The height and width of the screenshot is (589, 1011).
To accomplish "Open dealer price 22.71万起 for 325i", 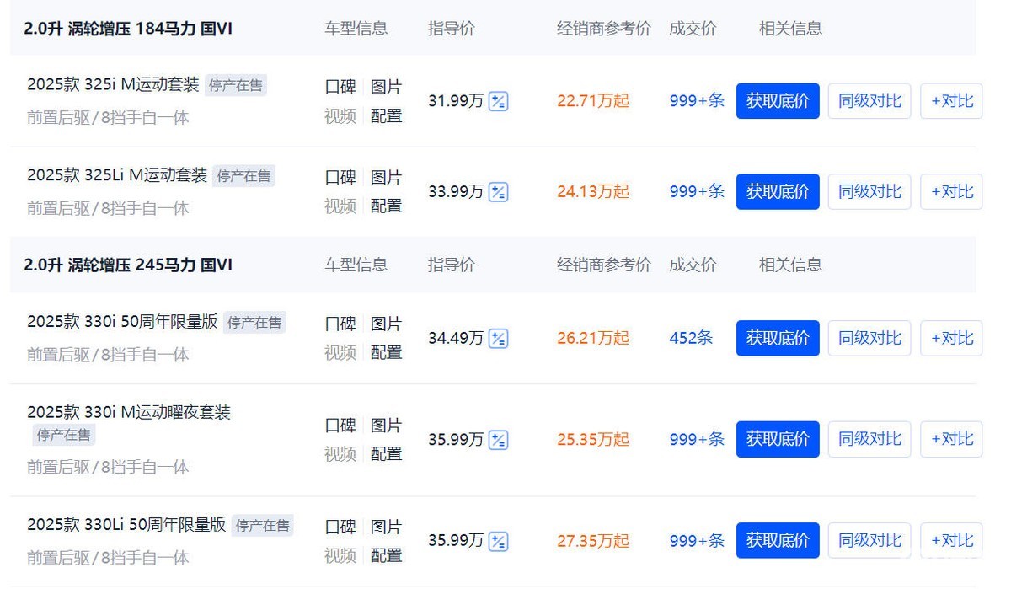I will [592, 100].
